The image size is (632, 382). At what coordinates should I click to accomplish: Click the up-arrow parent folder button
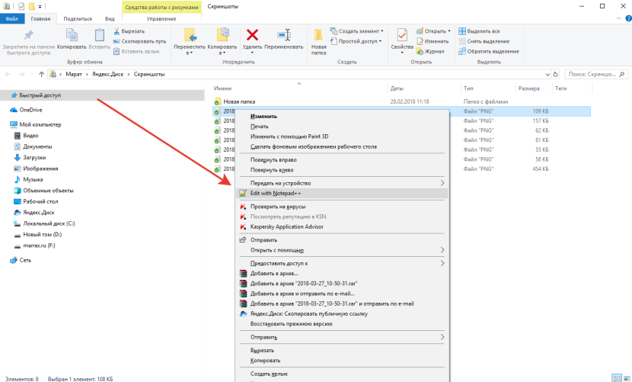[x=40, y=75]
